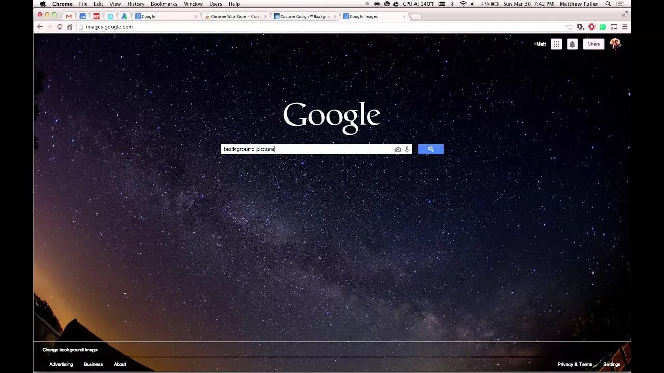The height and width of the screenshot is (373, 664).
Task: Click the Settings footer link
Action: [612, 364]
